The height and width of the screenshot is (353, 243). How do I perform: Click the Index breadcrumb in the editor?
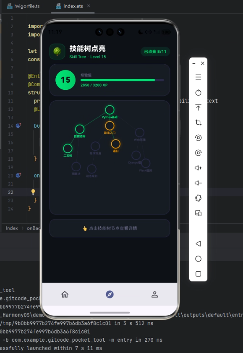12,228
